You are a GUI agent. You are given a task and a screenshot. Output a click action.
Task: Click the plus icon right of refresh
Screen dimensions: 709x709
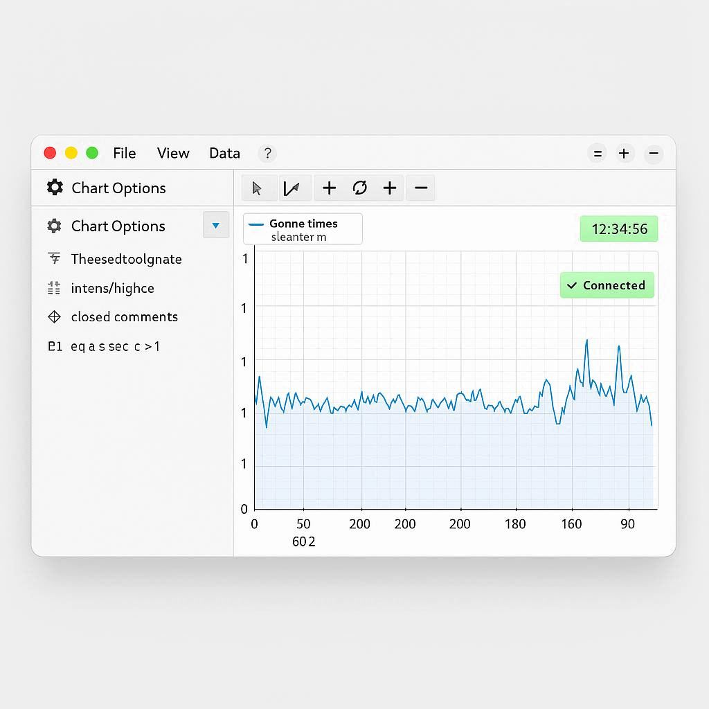point(390,188)
